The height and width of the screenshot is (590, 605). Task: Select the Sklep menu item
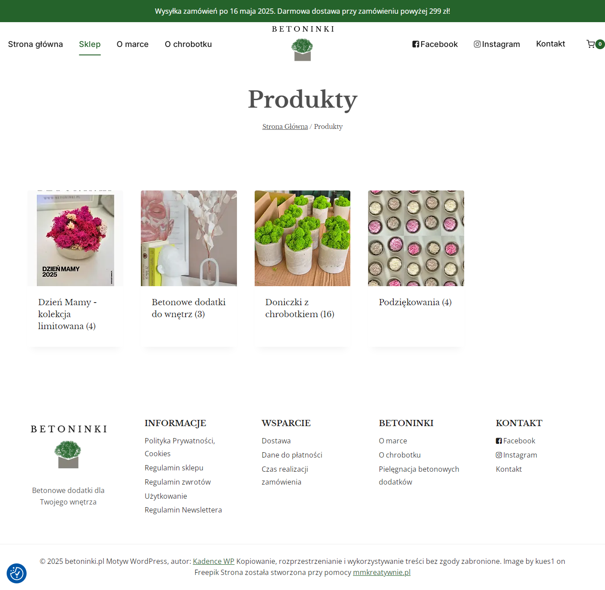click(x=90, y=44)
